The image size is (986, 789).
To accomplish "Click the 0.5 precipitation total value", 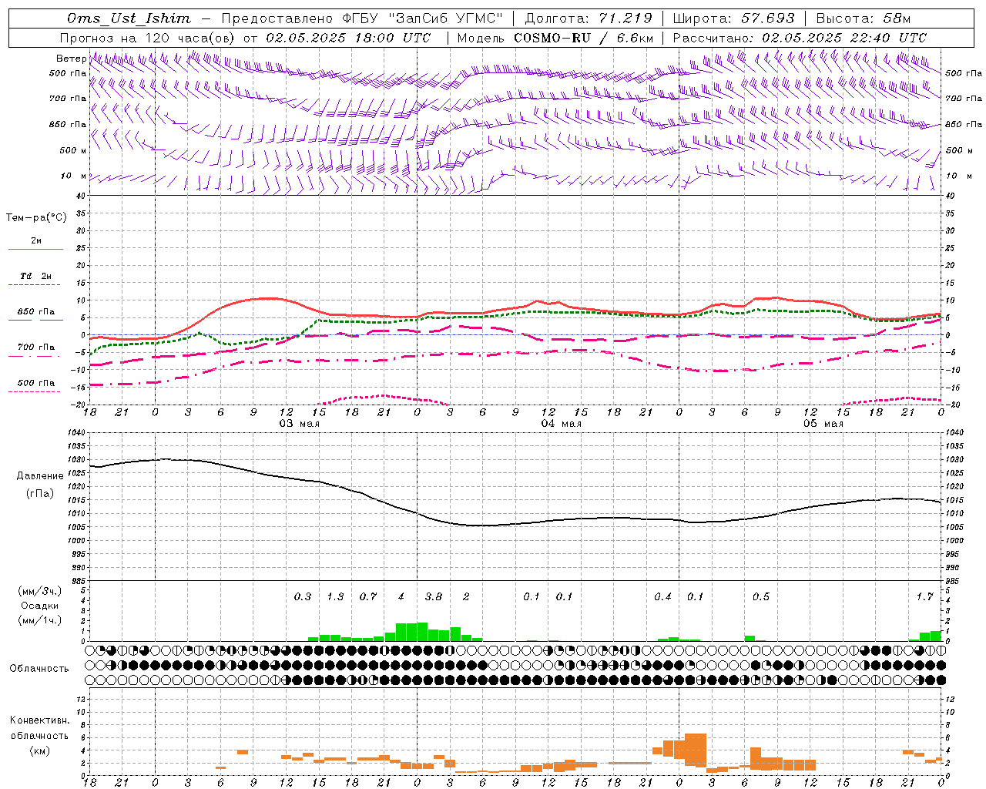I will (761, 596).
